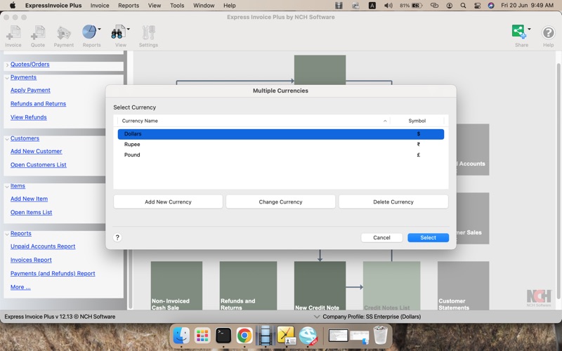Click the Open Items List link
The width and height of the screenshot is (562, 351).
click(x=31, y=213)
